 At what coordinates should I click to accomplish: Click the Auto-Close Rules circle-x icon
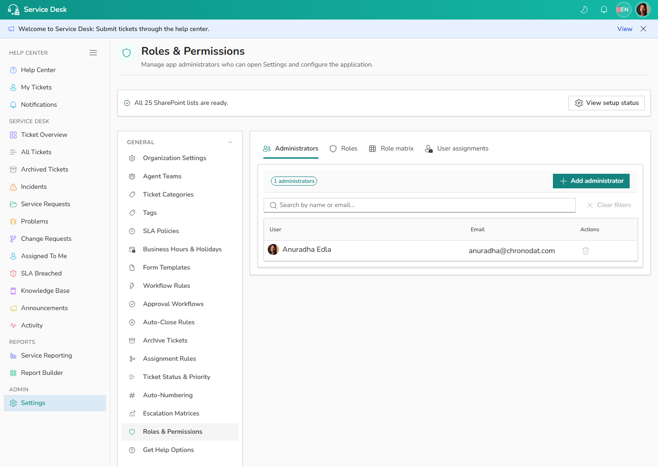pos(132,322)
